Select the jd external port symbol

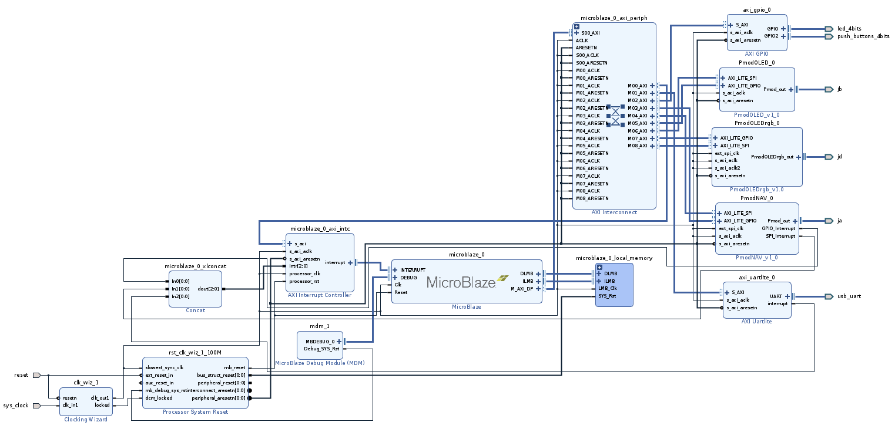(829, 157)
